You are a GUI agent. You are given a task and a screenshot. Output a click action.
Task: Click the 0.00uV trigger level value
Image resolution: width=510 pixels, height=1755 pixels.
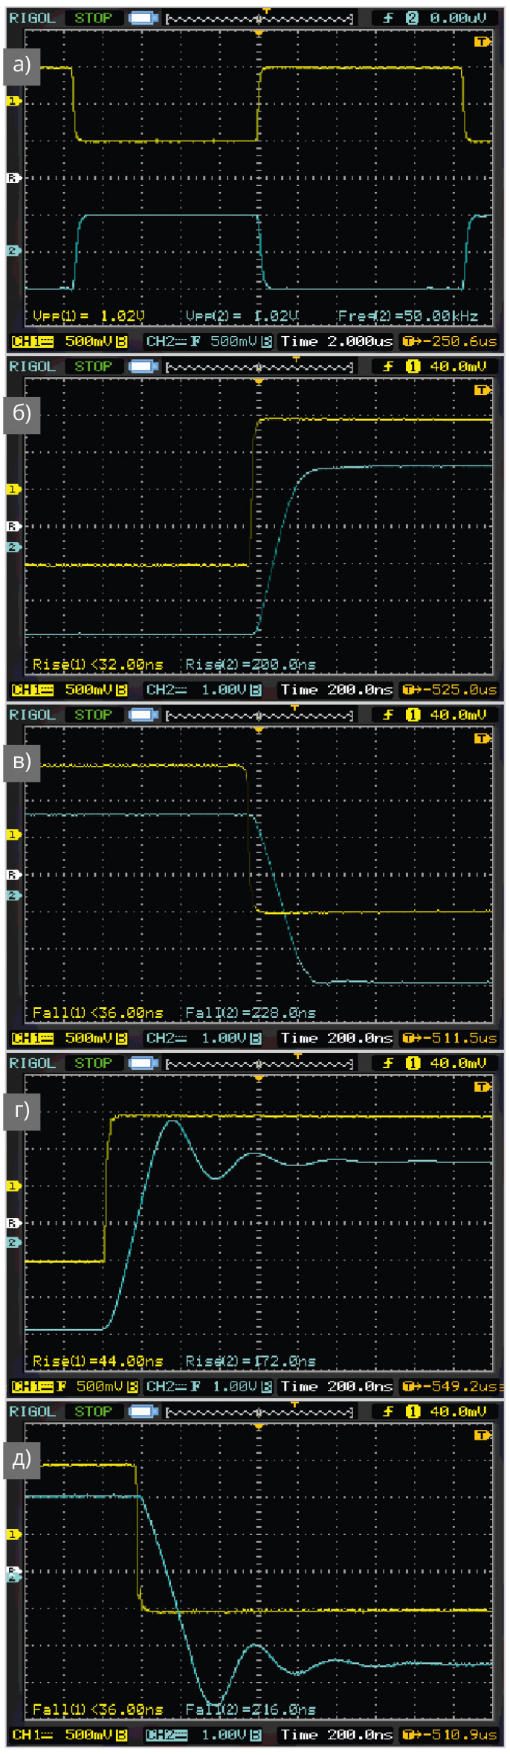(458, 18)
